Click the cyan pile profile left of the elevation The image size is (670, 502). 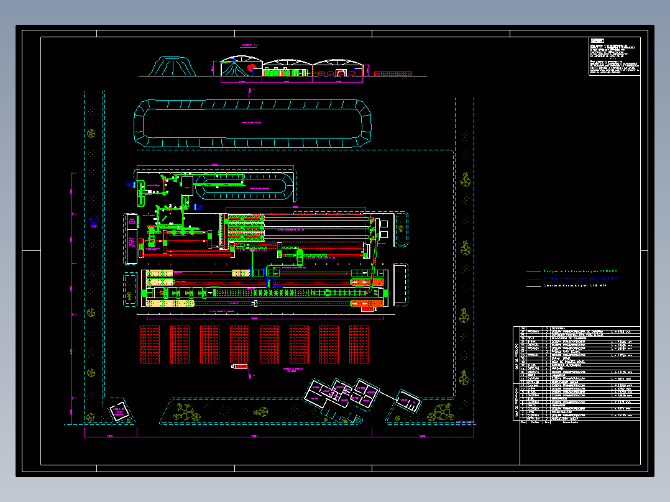click(172, 66)
